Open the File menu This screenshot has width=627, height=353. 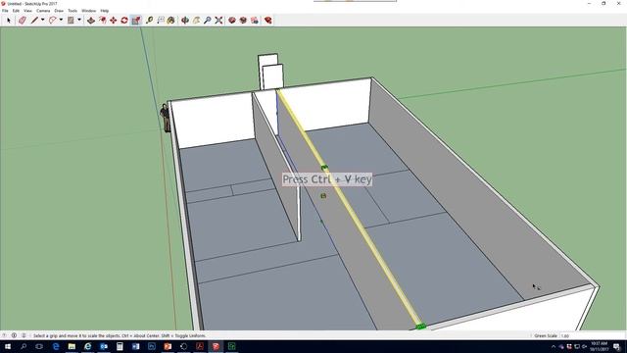[5, 11]
